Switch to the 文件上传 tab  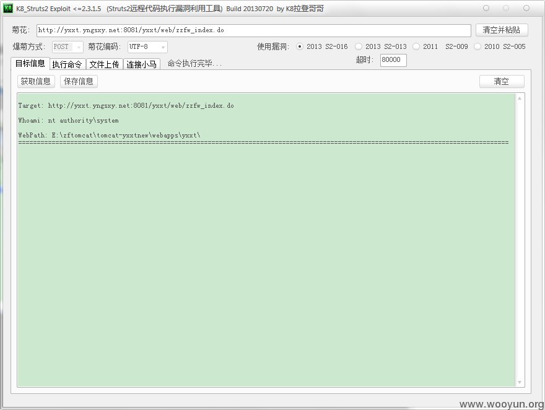click(x=104, y=64)
